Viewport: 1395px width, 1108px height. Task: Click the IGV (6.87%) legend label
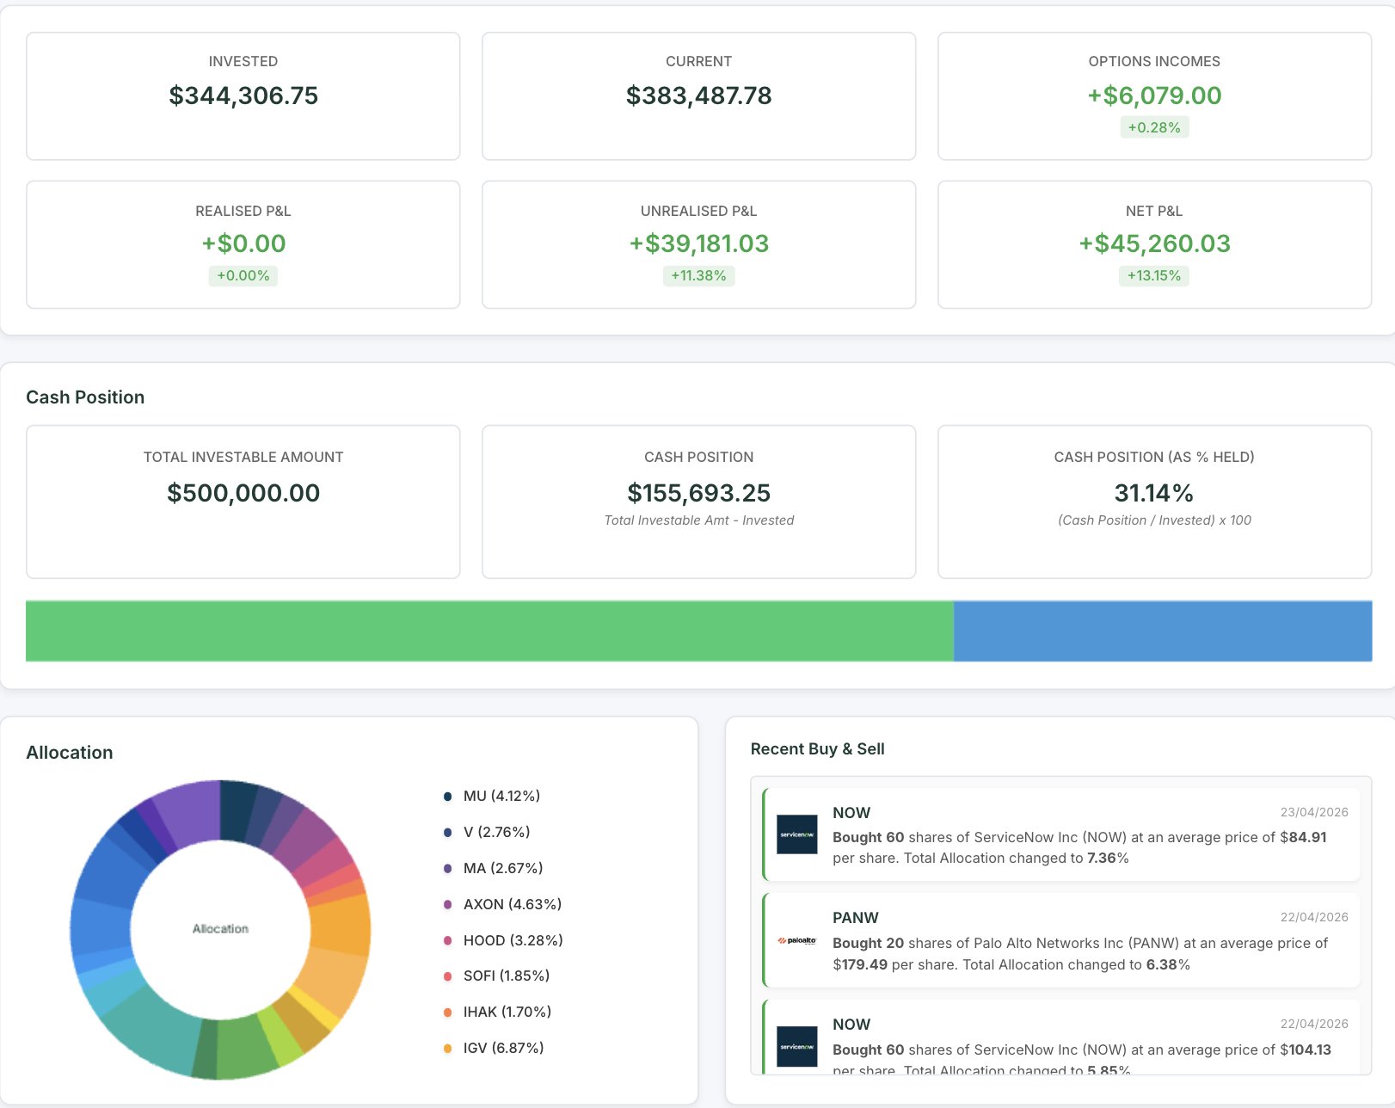[503, 1048]
